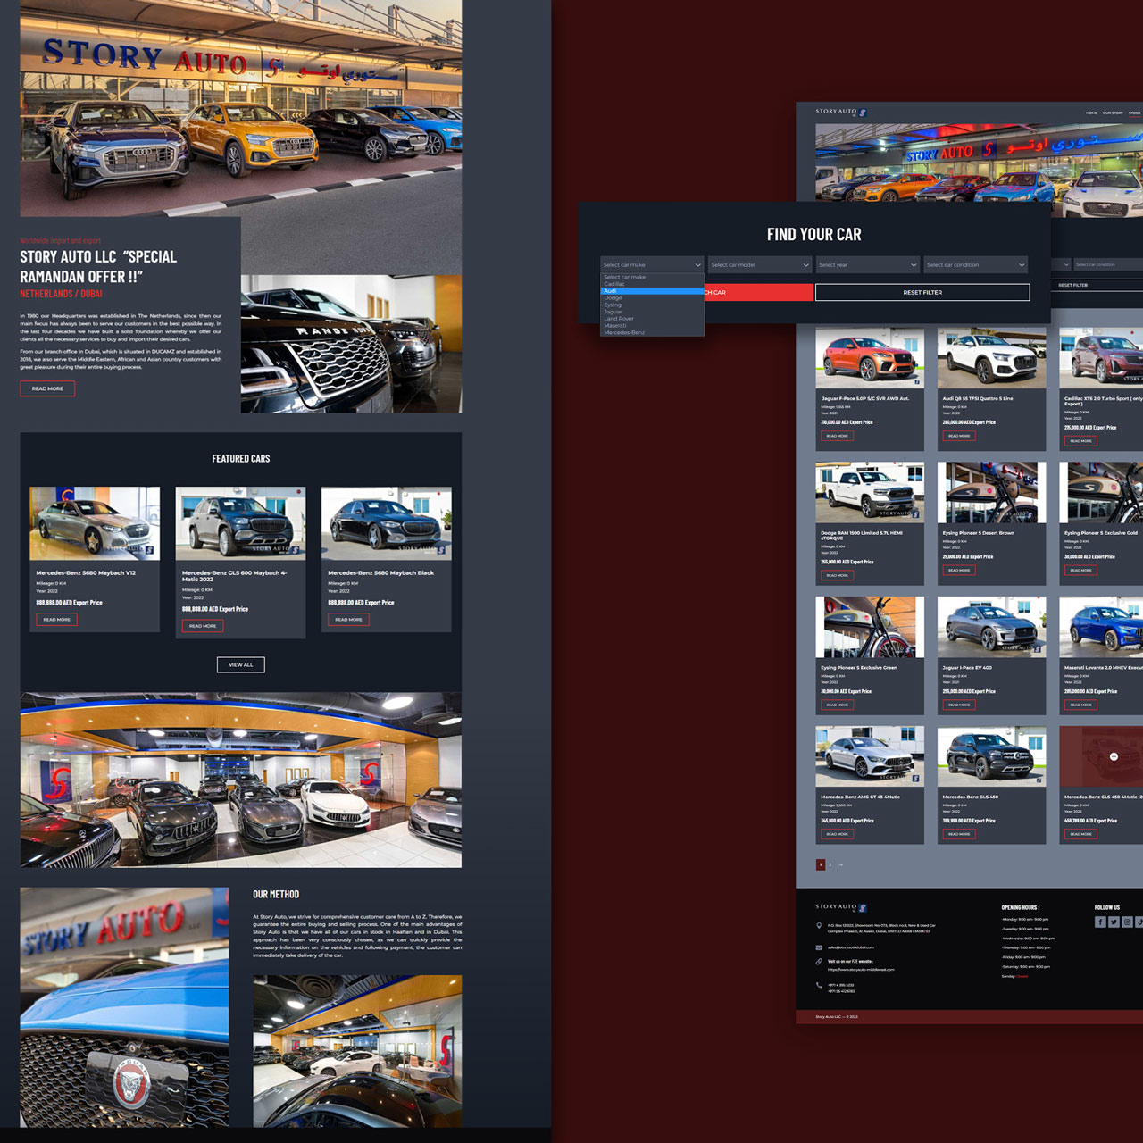Click READ MORE for Eysing Pioneer S Exclusive Green
The width and height of the screenshot is (1143, 1143).
pyautogui.click(x=837, y=705)
